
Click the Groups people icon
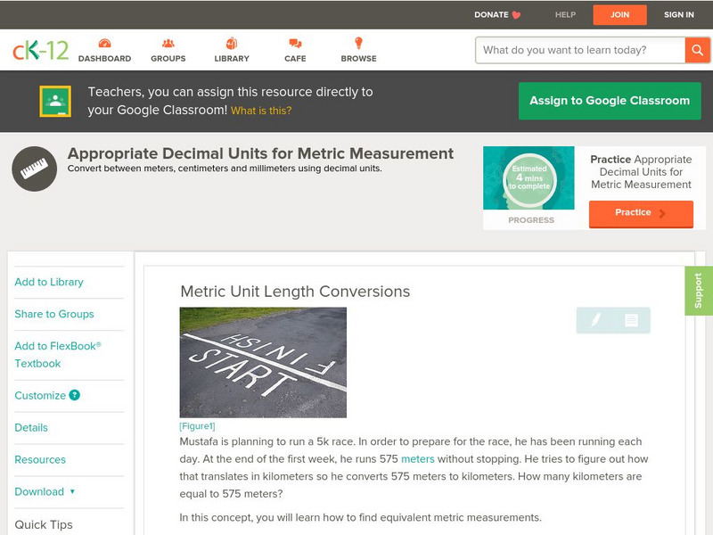coord(168,42)
